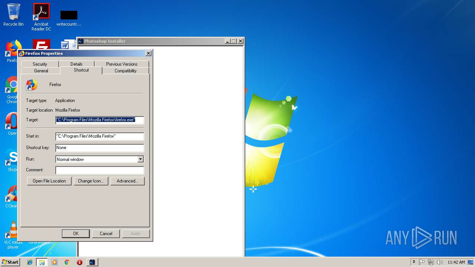
Task: Click the Target location Mozilla Firefox text
Action: pos(68,110)
